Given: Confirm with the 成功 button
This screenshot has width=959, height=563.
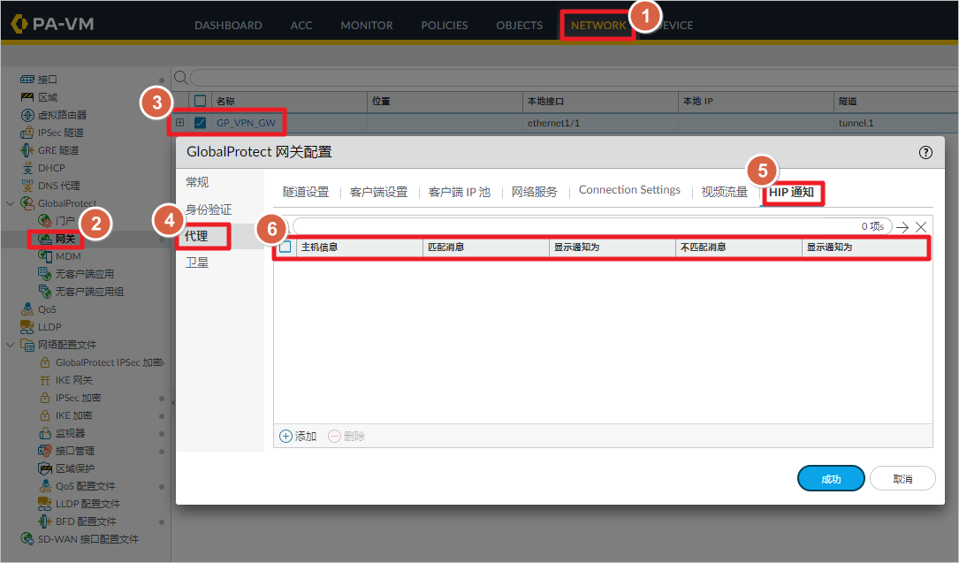Looking at the screenshot, I should coord(831,479).
